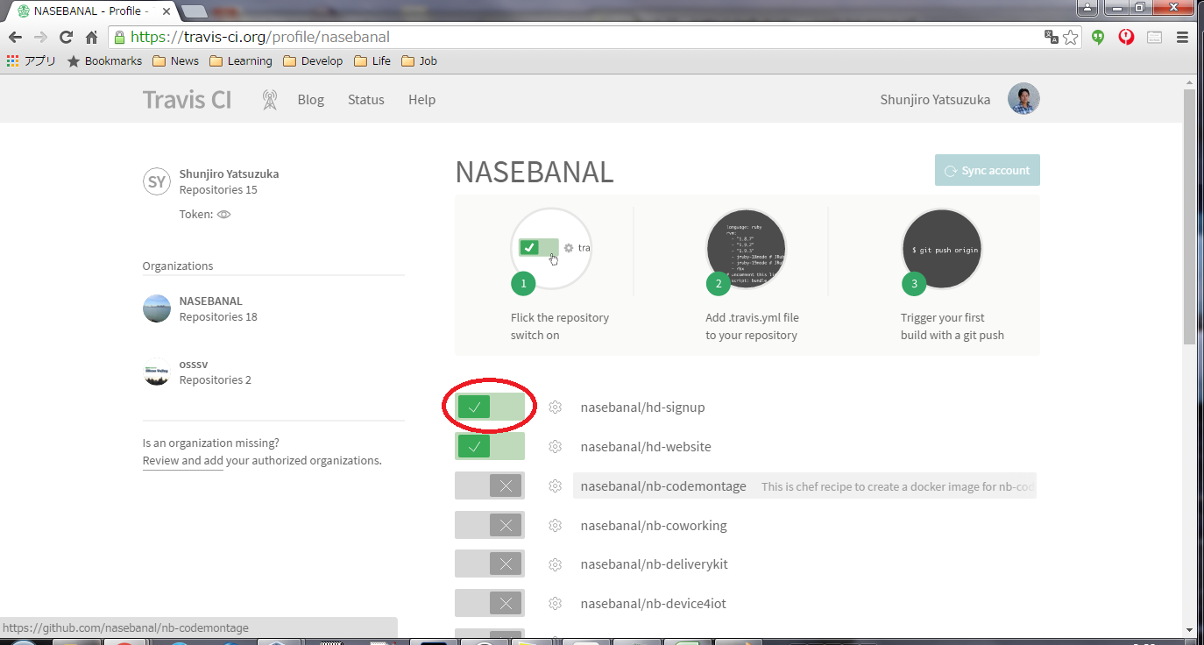The image size is (1204, 645).
Task: Click the broadcast tower icon near Travis CI
Action: [270, 99]
